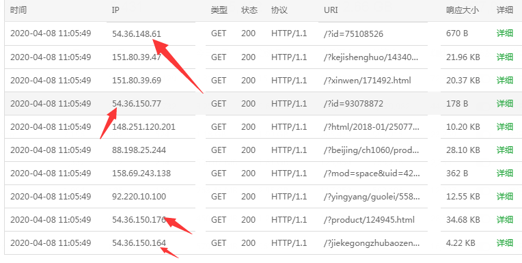Click timestamp in the 88.198.25.244 row

[x=51, y=150]
